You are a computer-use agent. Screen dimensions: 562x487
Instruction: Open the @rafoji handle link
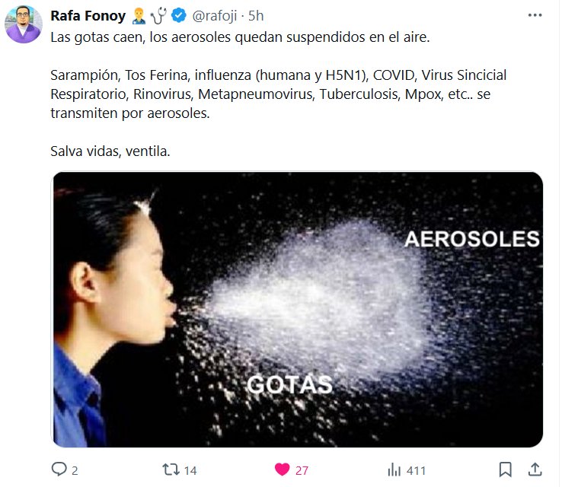coord(214,16)
